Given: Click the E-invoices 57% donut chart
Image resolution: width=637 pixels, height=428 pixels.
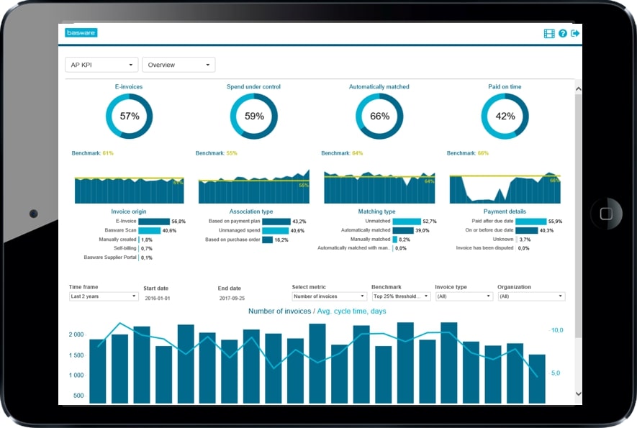Looking at the screenshot, I should [130, 116].
